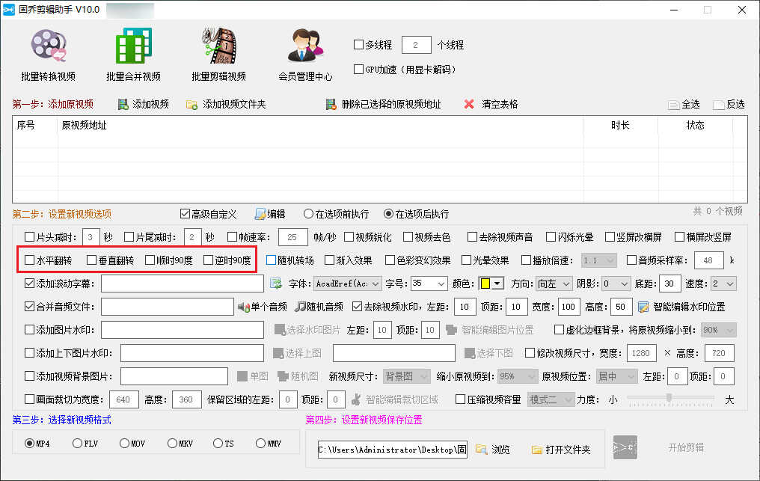This screenshot has width=760, height=481.
Task: Uncheck 添加滚动字幕 checkbox
Action: coord(30,284)
